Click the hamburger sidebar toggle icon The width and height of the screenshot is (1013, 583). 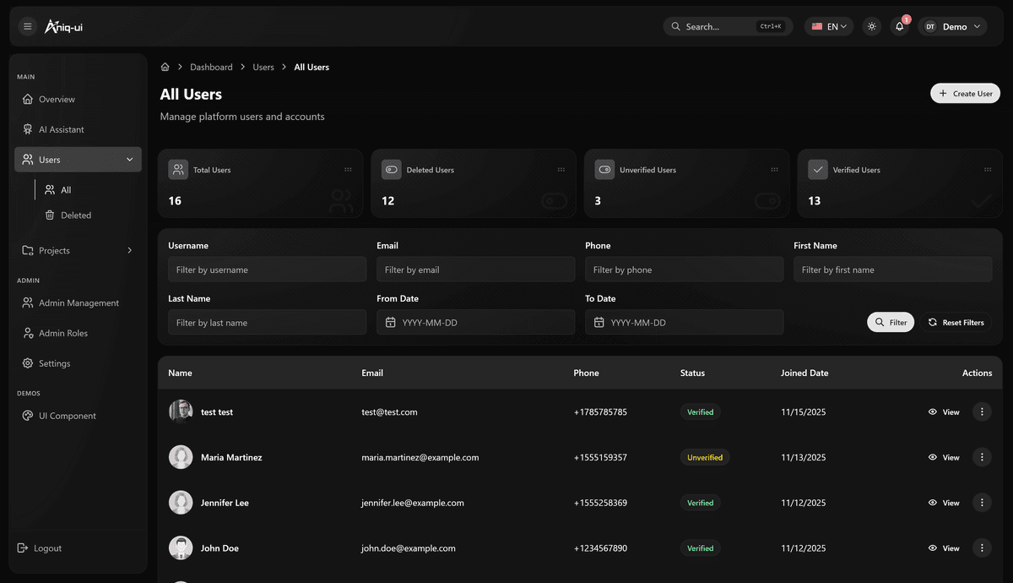(x=27, y=27)
